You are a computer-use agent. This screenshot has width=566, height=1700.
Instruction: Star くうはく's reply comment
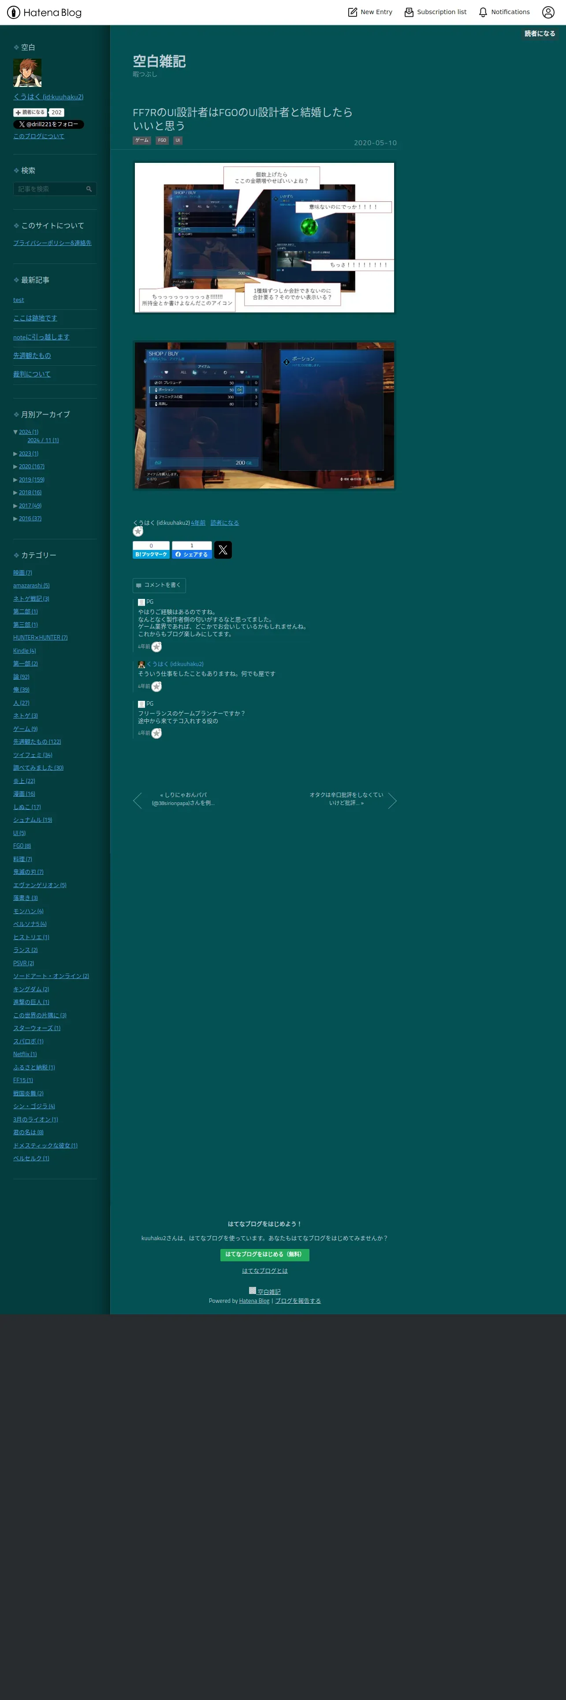pos(156,686)
